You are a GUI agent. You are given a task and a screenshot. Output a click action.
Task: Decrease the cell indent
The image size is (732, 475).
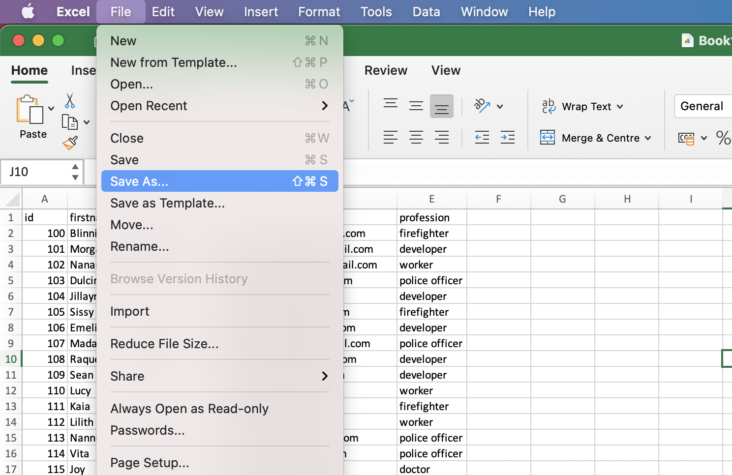[482, 137]
